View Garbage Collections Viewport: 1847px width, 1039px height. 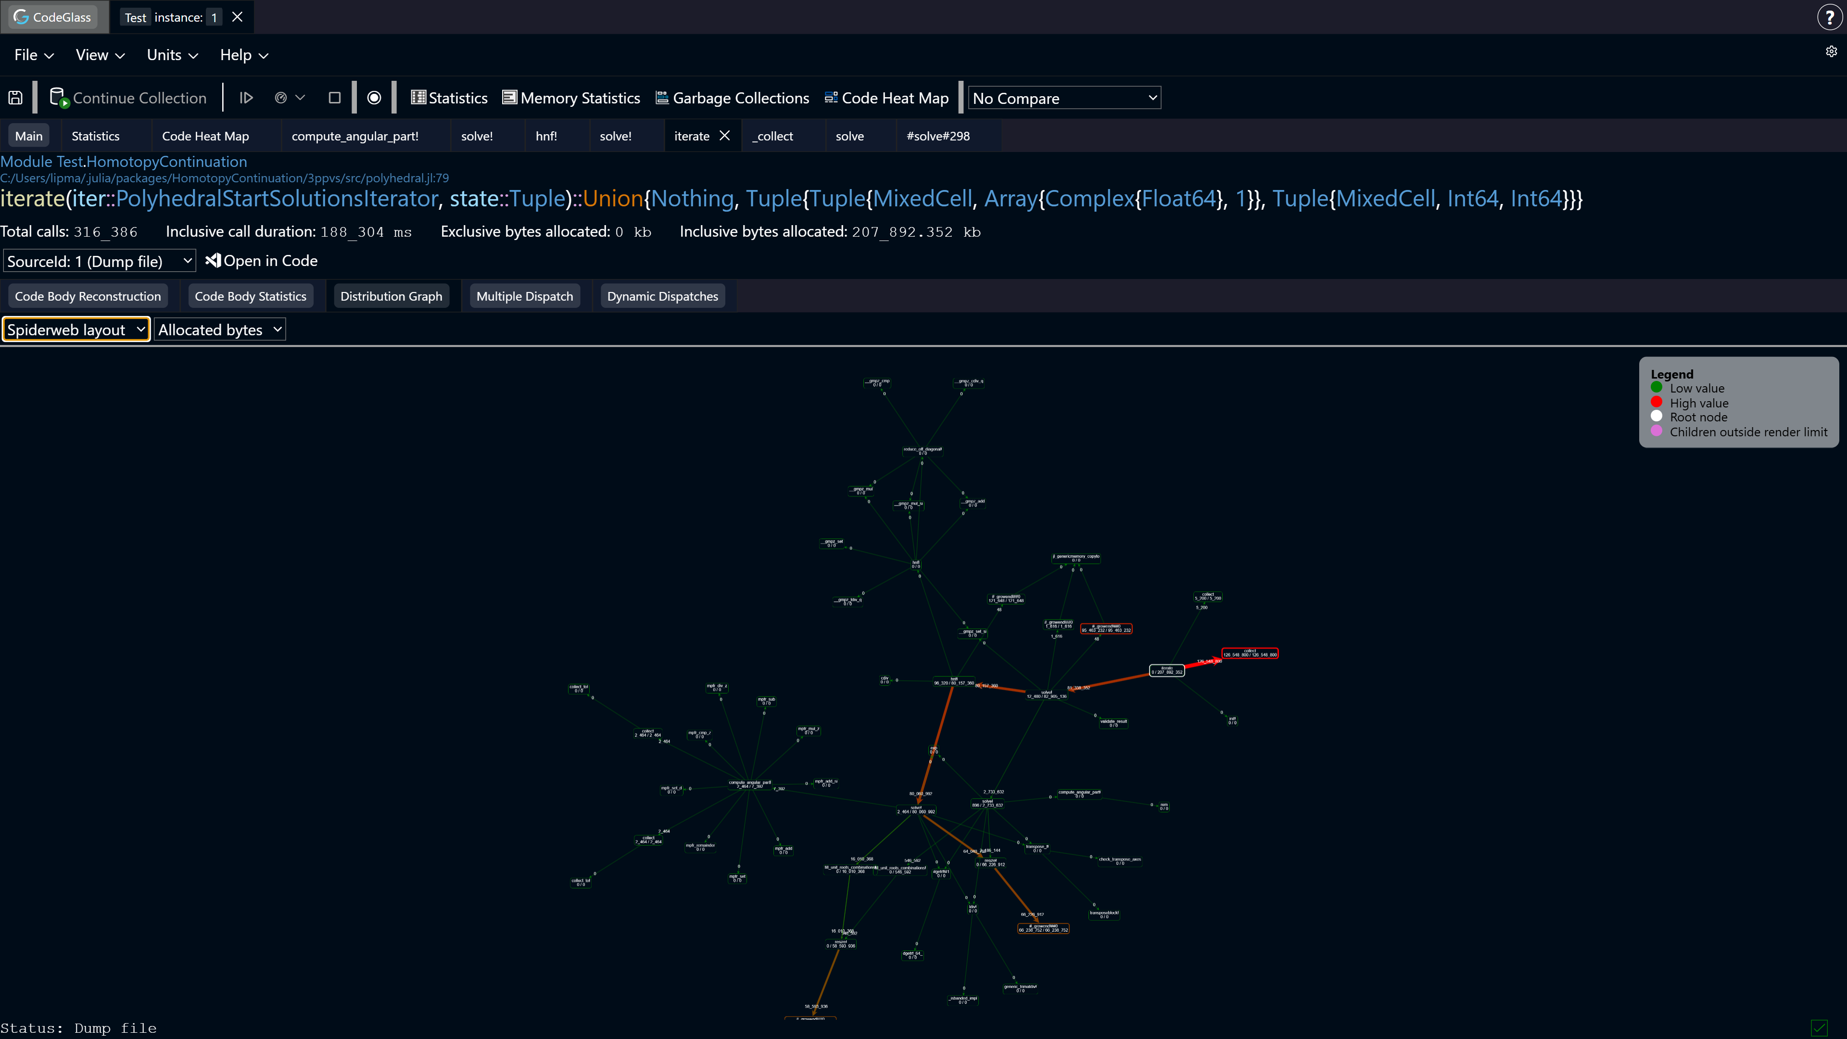pyautogui.click(x=731, y=98)
